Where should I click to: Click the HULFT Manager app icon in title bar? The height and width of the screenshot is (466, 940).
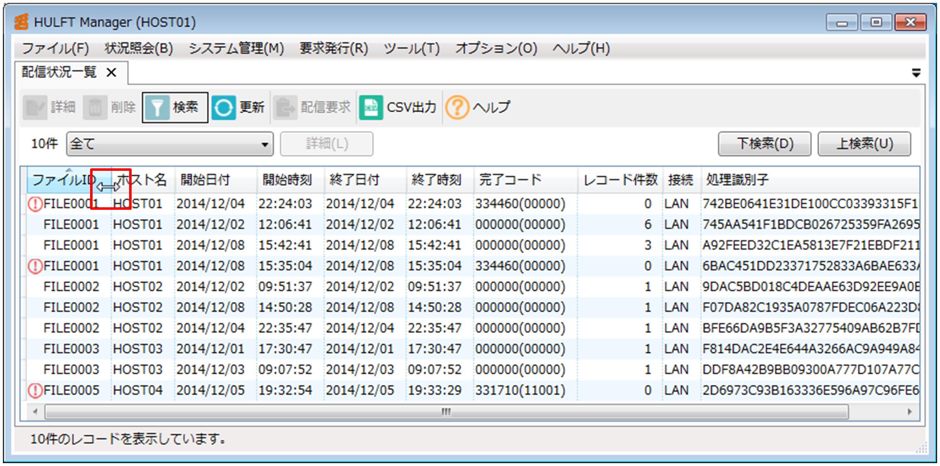pos(21,22)
